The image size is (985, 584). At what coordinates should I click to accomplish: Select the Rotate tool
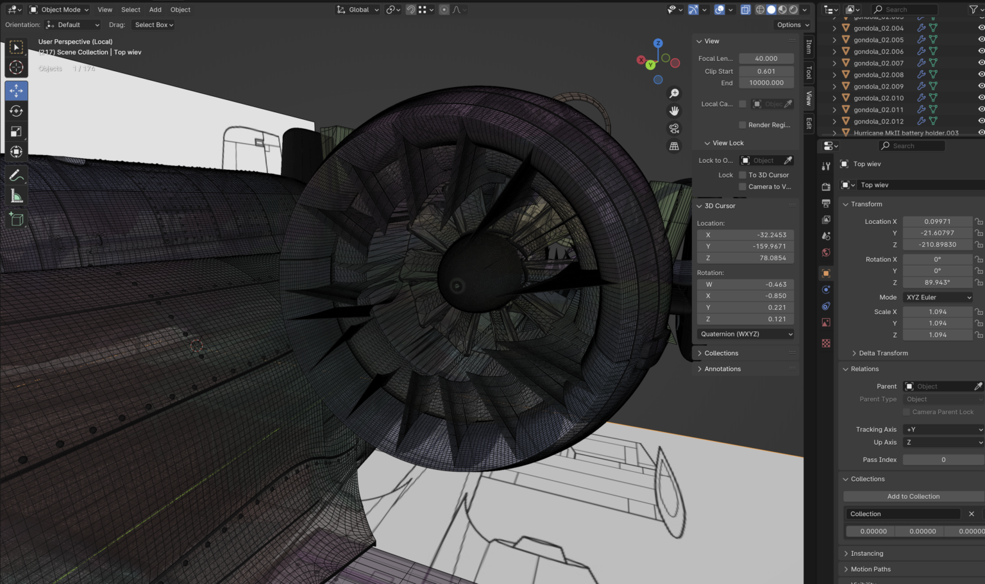16,111
